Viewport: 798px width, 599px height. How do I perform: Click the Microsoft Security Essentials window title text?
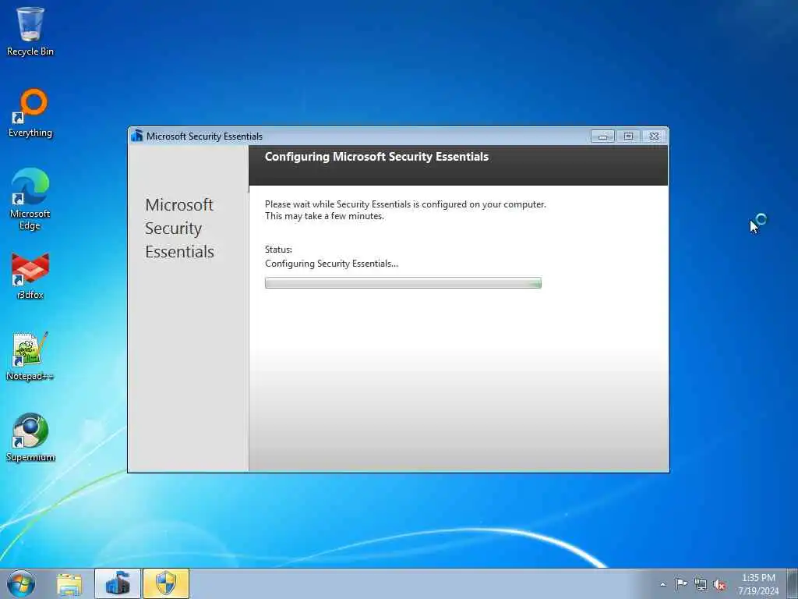click(205, 136)
